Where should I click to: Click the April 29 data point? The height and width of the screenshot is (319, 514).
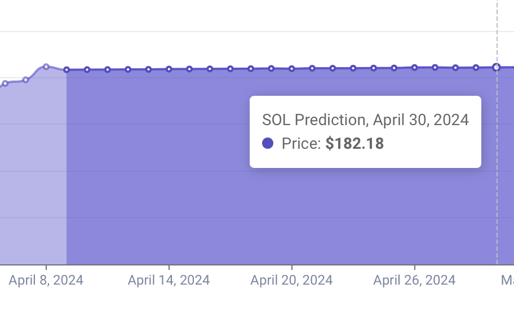coord(476,68)
